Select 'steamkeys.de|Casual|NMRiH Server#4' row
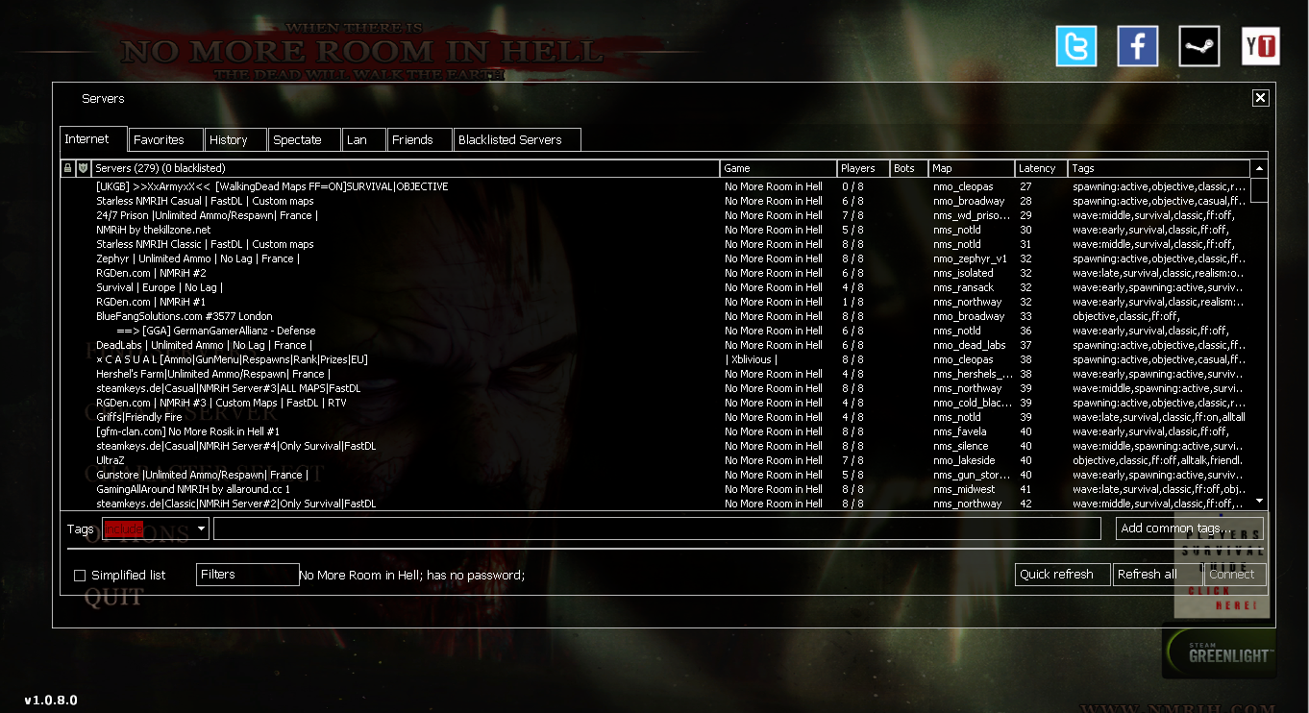Image resolution: width=1309 pixels, height=713 pixels. (x=655, y=446)
